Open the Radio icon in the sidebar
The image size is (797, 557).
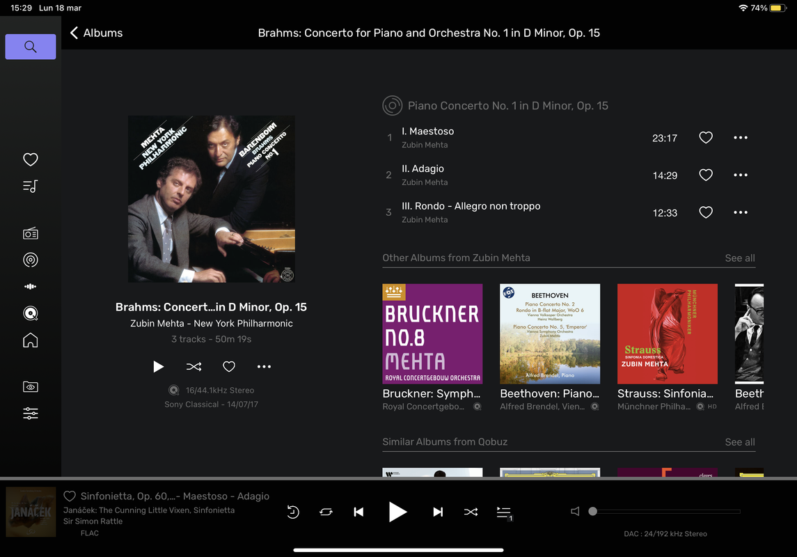pos(31,234)
